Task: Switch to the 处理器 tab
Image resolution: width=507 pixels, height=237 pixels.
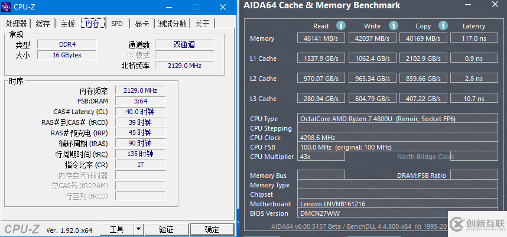Action: [x=17, y=24]
